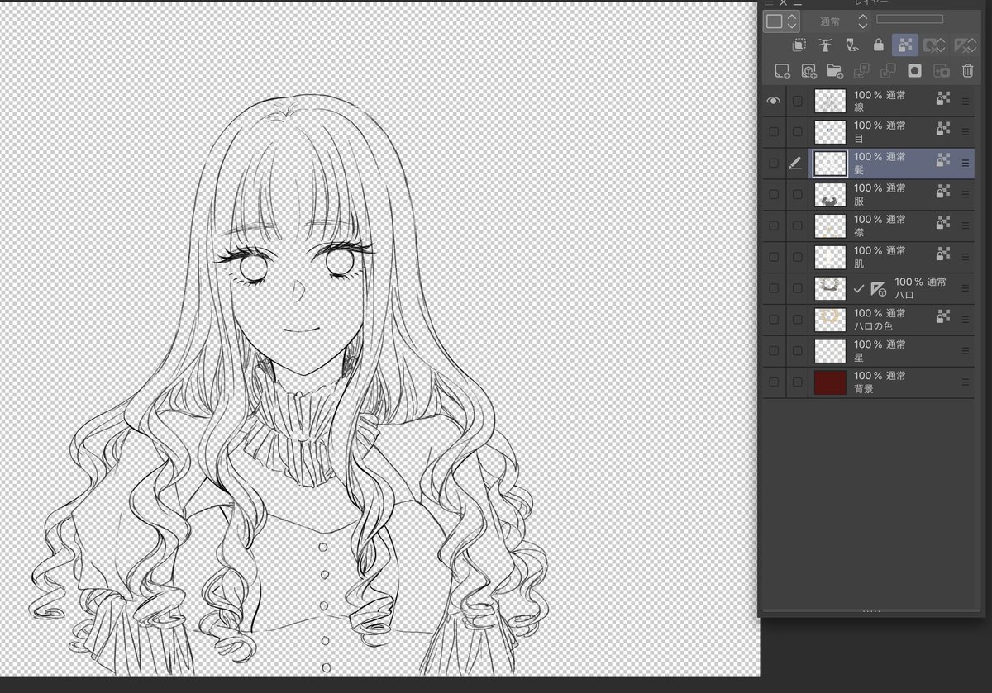The width and height of the screenshot is (992, 693).
Task: Open the blend mode 通常 dropdown
Action: point(837,21)
